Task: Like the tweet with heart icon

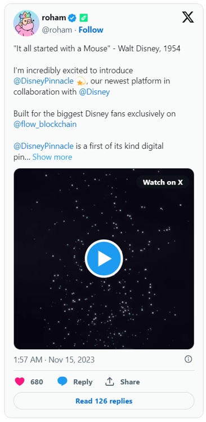Action: [x=20, y=381]
